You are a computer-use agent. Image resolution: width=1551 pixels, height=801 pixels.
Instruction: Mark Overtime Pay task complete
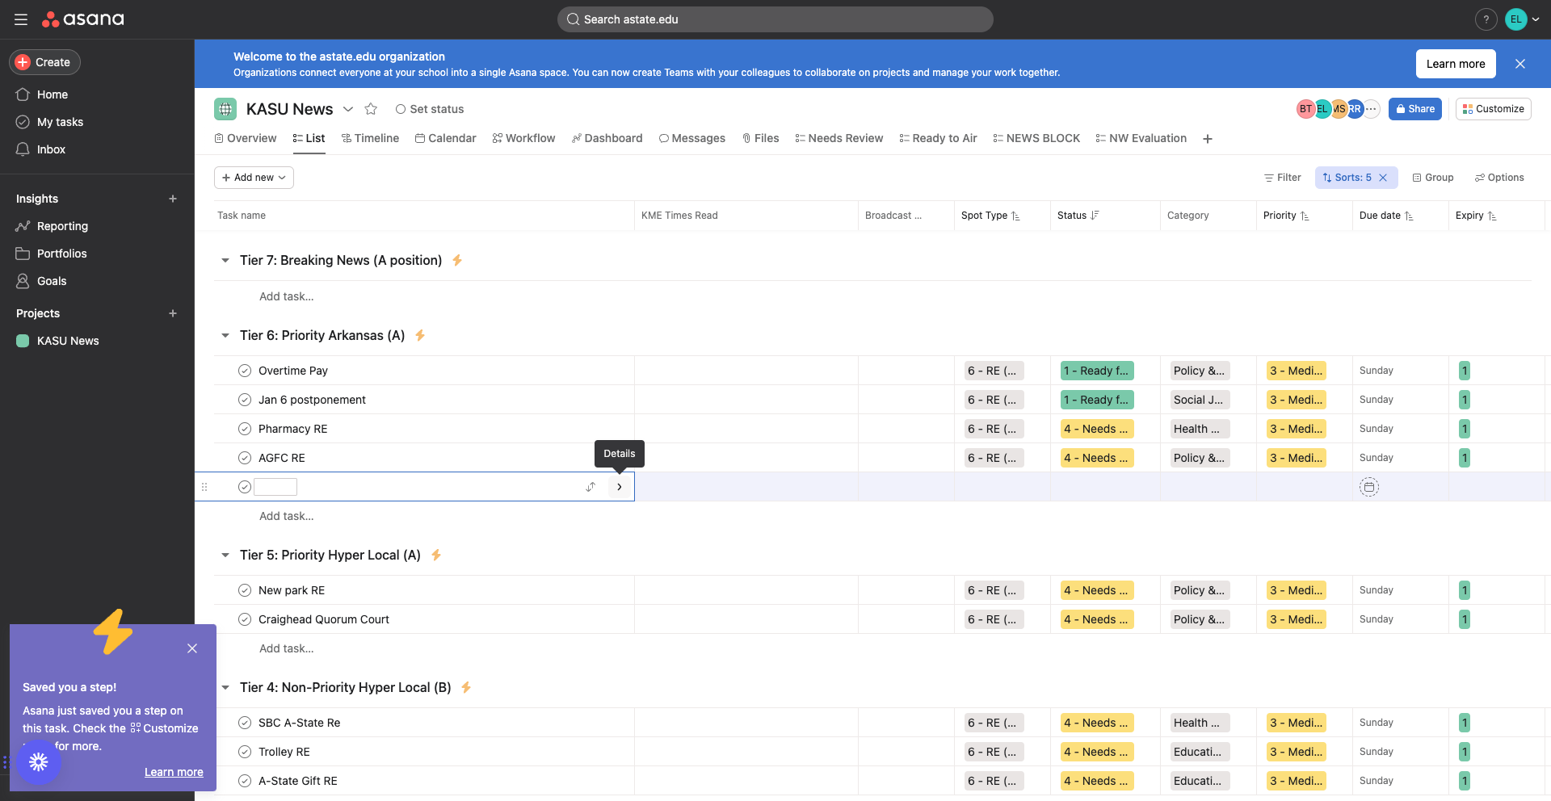[x=245, y=371]
